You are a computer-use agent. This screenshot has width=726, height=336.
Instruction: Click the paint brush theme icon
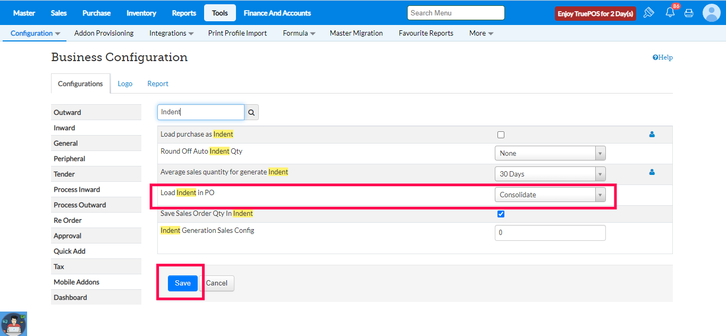coord(648,13)
